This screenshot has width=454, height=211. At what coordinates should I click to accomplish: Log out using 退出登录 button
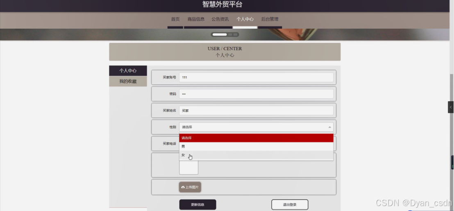point(290,204)
